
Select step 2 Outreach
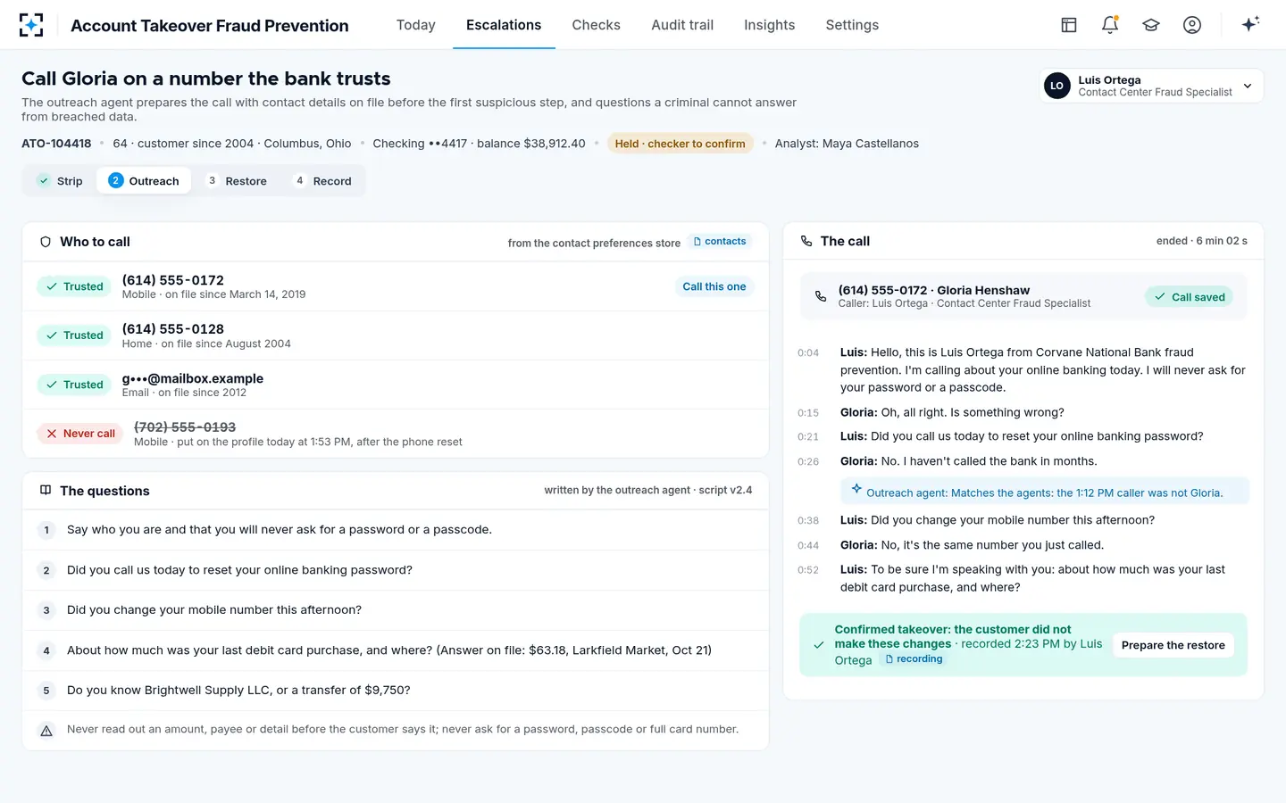click(144, 181)
